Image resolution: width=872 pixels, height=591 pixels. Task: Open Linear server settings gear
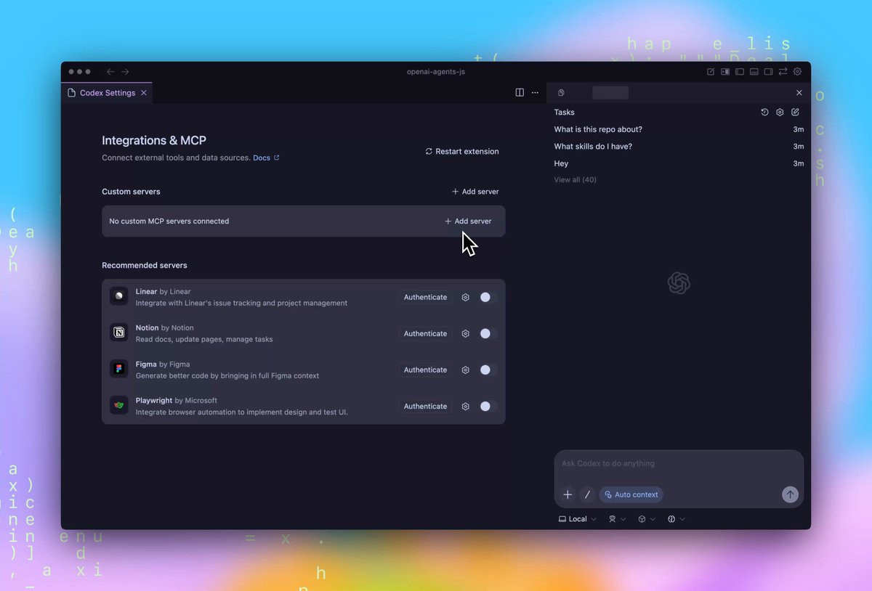466,297
